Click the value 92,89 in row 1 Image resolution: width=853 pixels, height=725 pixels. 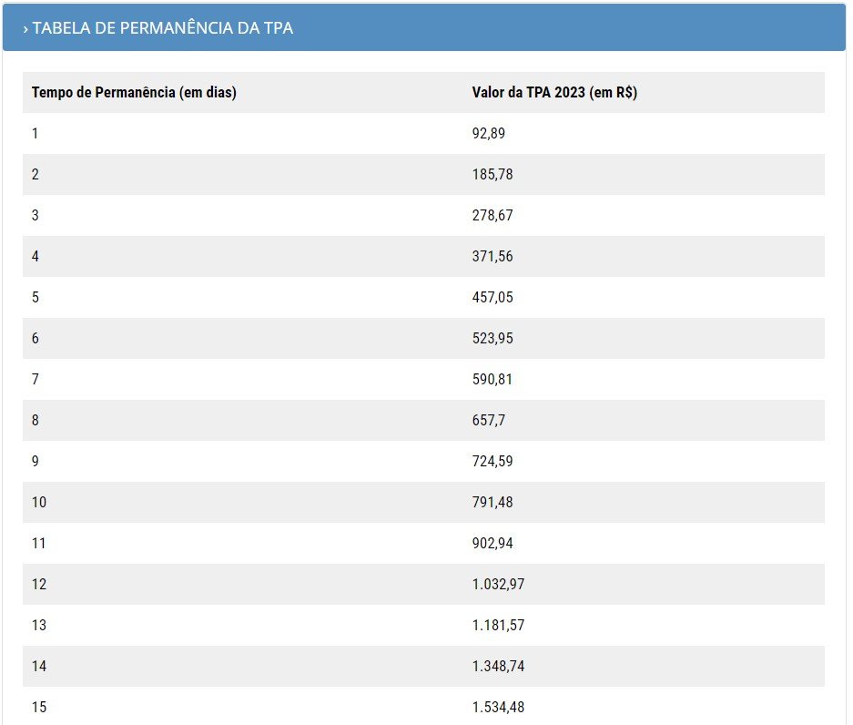488,133
